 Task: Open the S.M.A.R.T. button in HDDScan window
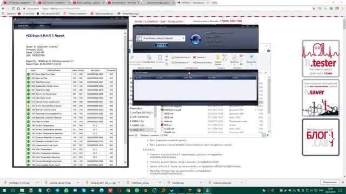point(162,45)
